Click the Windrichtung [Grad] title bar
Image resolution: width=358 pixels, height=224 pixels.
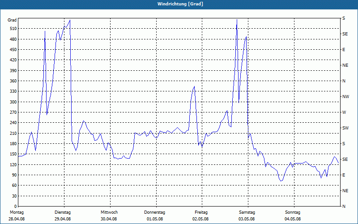coord(179,4)
